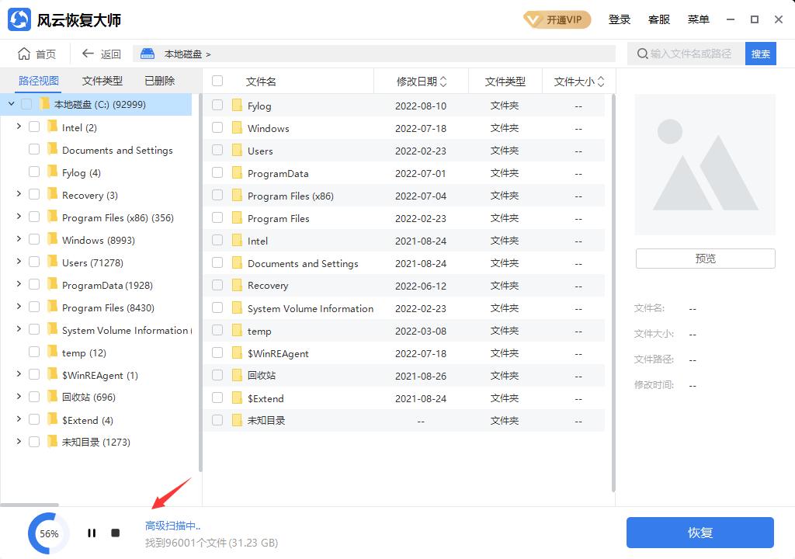Screen dimensions: 795x559
Task: Click the disk icon in the breadcrumb bar
Action: (x=147, y=54)
